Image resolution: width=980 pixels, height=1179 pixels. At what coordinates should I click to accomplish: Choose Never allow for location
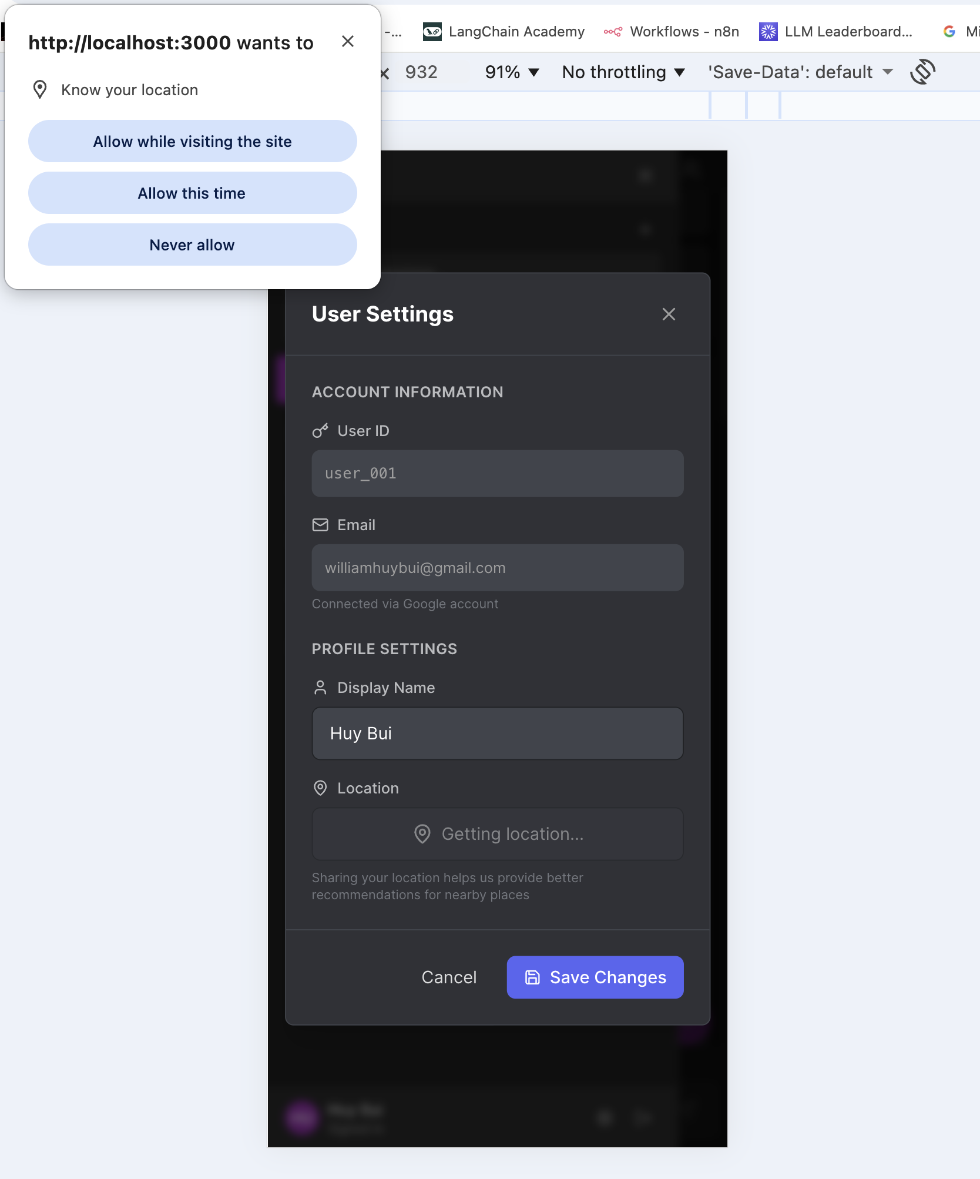point(193,245)
